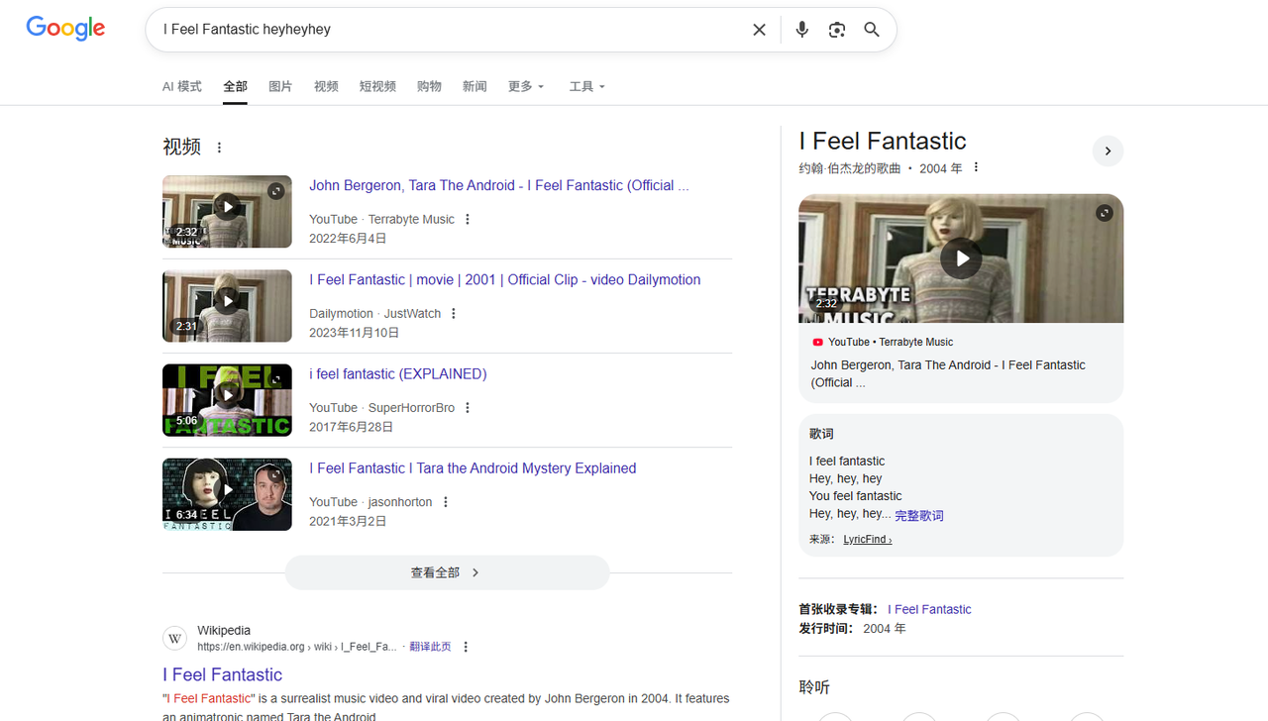
Task: Clear the search box text
Action: [x=759, y=30]
